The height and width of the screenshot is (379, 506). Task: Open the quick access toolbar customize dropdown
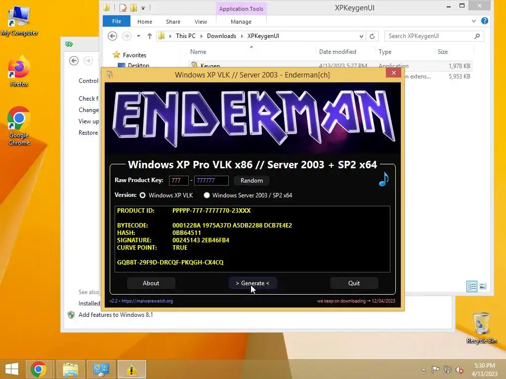tap(143, 8)
